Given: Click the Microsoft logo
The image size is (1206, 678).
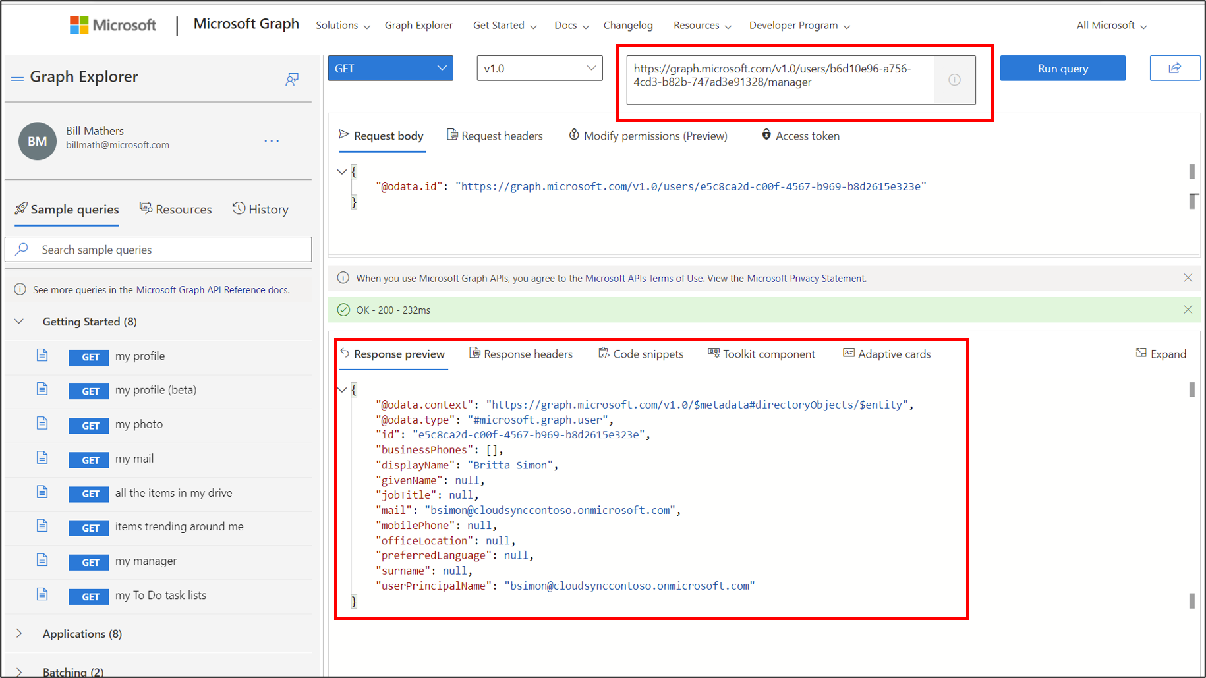Looking at the screenshot, I should point(113,25).
